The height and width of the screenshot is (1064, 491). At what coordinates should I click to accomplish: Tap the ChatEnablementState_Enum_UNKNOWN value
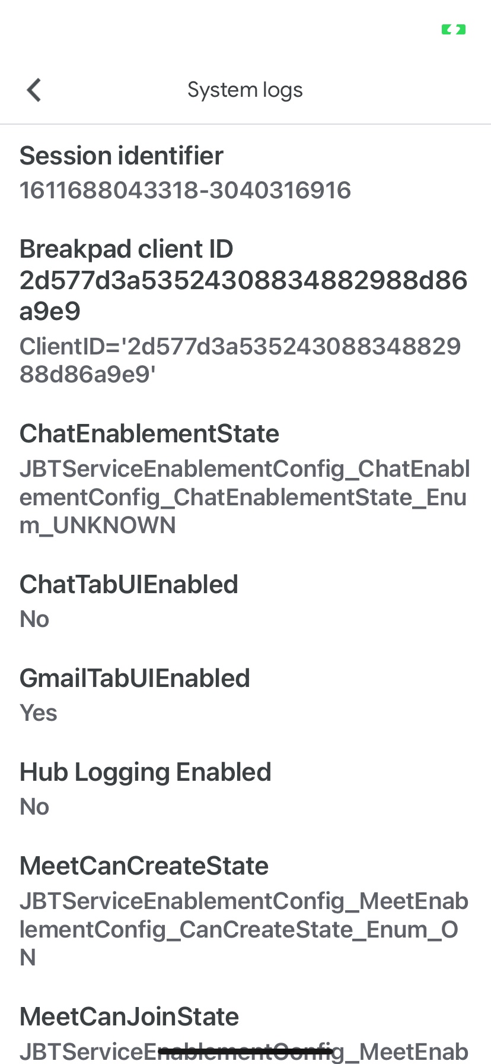244,497
